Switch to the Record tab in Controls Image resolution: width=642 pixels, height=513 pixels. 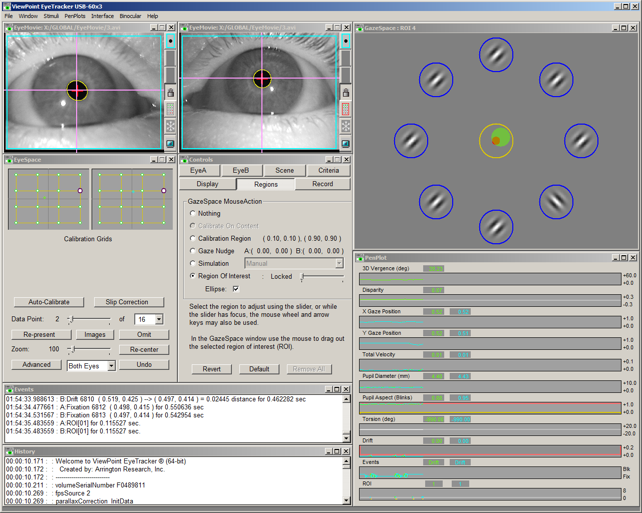tap(323, 184)
